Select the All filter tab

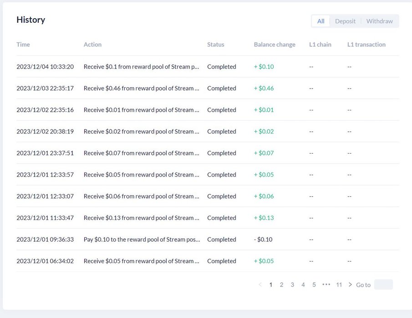[321, 21]
